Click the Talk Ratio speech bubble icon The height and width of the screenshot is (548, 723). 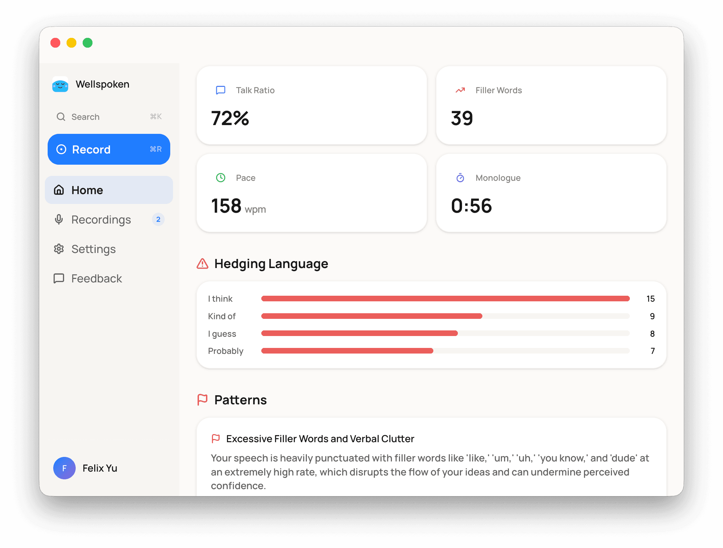click(221, 90)
